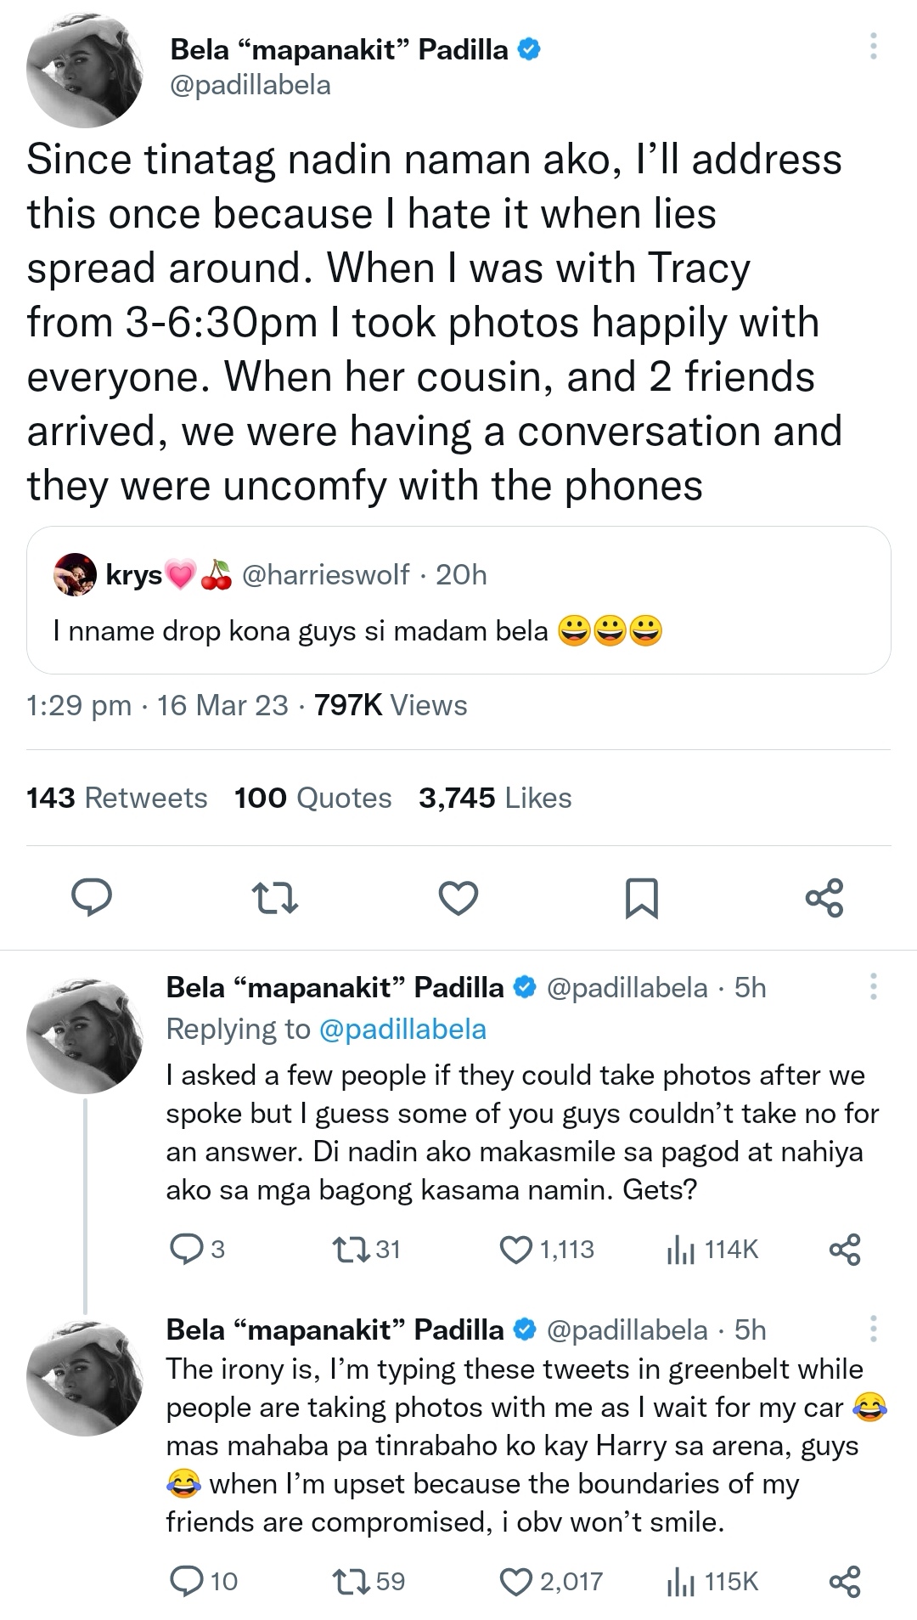Share the main tweet
Viewport: 917px width, 1620px height.
tap(824, 897)
